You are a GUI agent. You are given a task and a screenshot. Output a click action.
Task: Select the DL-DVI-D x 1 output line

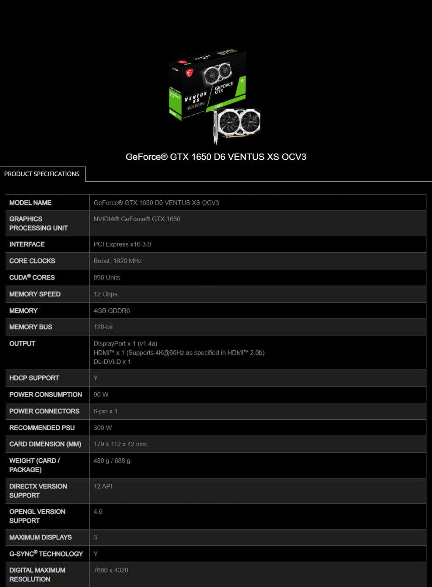[112, 362]
